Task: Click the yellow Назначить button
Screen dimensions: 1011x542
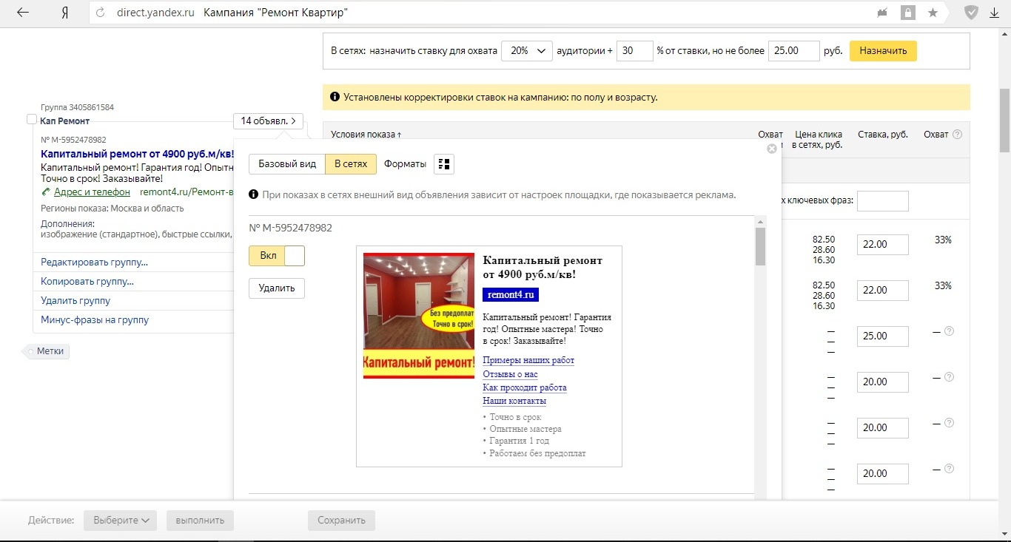Action: tap(883, 51)
